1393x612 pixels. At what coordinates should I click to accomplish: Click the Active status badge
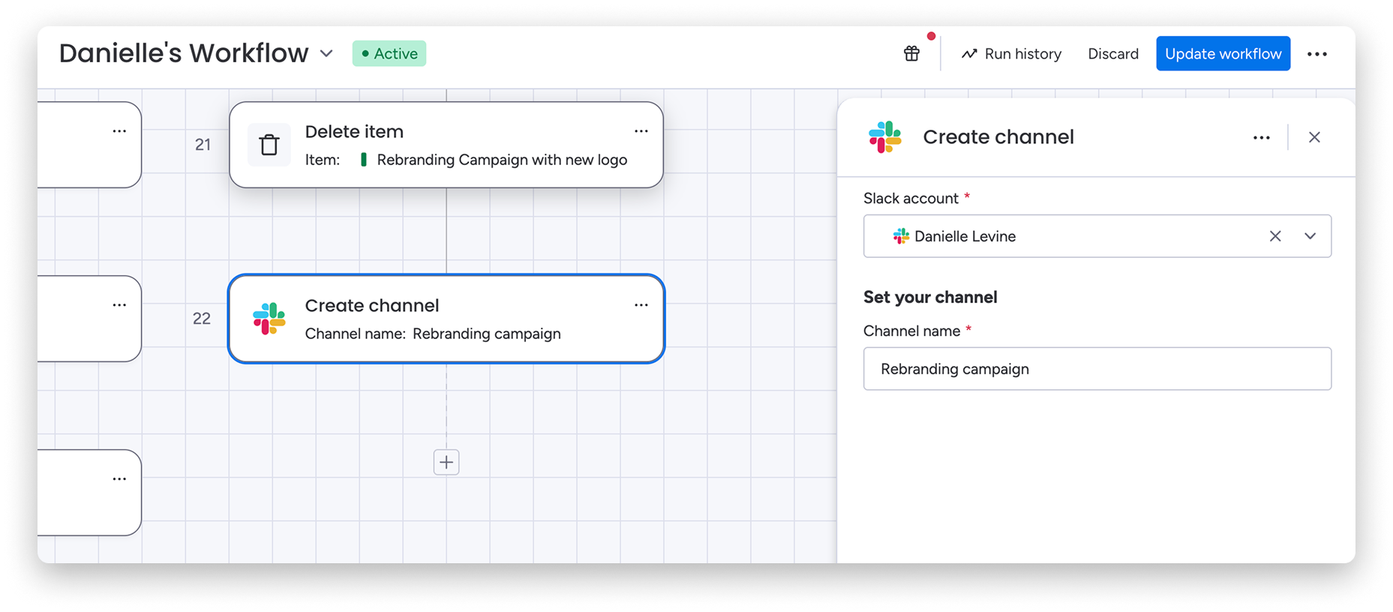(x=389, y=53)
